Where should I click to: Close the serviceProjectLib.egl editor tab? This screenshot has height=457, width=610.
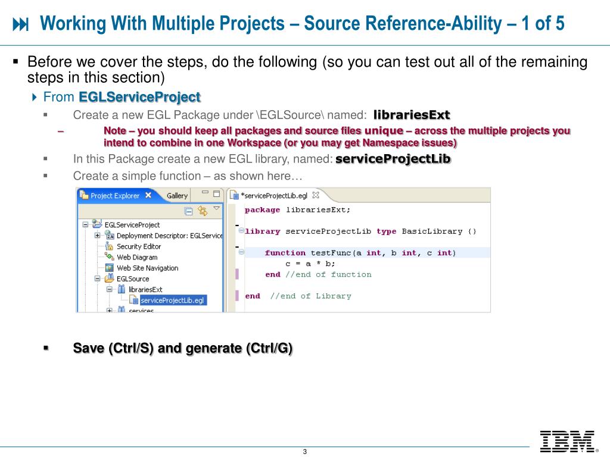[x=316, y=195]
